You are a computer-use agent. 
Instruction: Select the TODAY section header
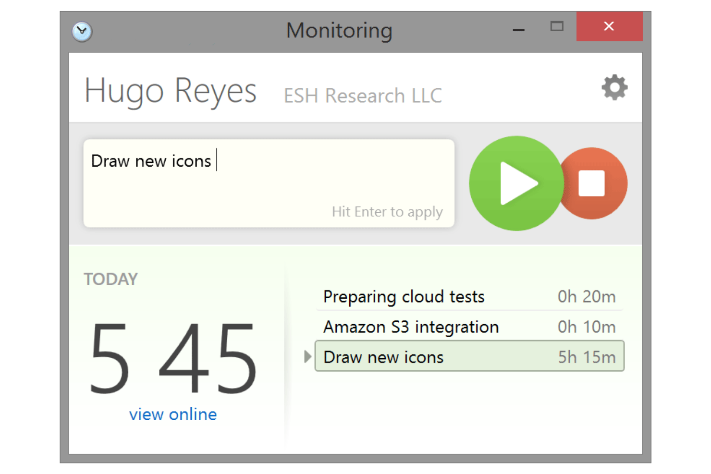(x=111, y=279)
